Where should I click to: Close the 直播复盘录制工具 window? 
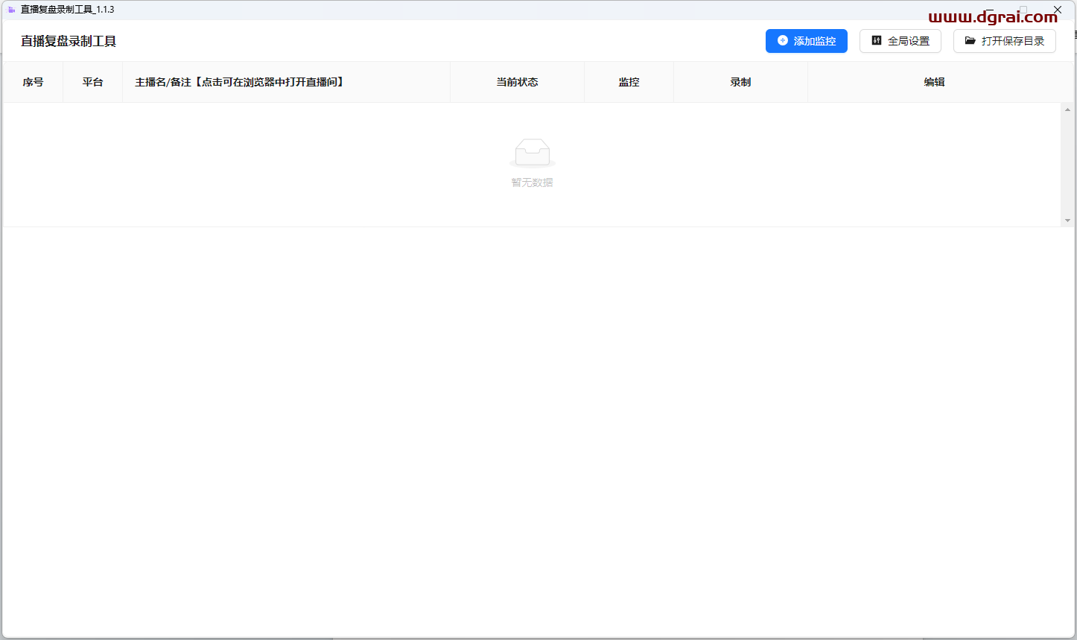click(1057, 10)
